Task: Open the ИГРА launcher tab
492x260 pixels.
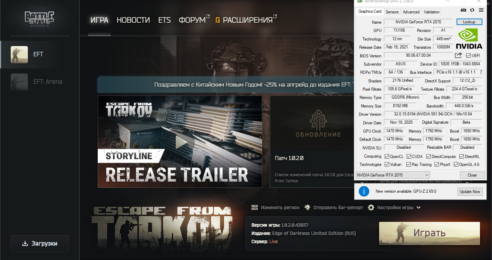Action: (x=99, y=20)
